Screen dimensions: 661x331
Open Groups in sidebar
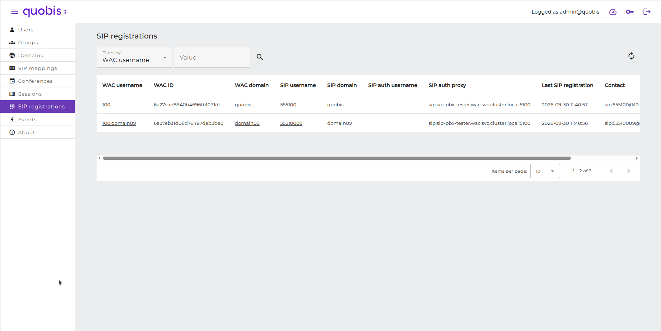(37, 42)
